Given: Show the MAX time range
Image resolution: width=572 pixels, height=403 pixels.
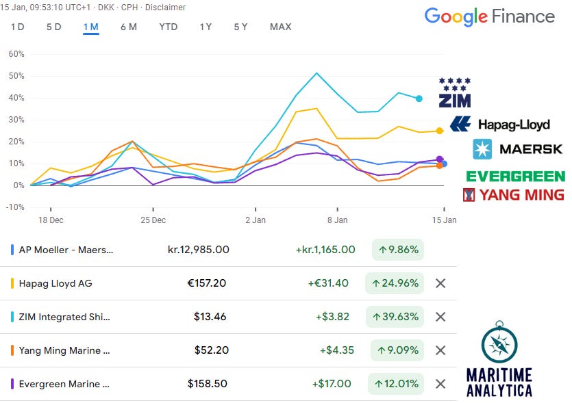Looking at the screenshot, I should point(281,27).
